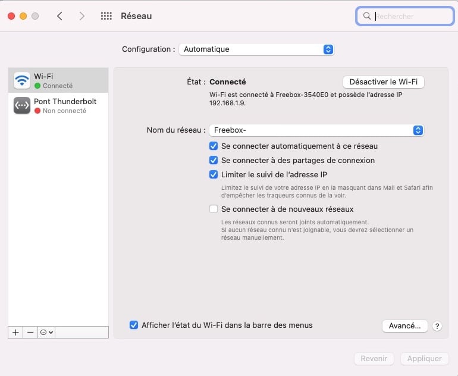Open the service actions ellipsis menu
The height and width of the screenshot is (376, 458).
46,333
